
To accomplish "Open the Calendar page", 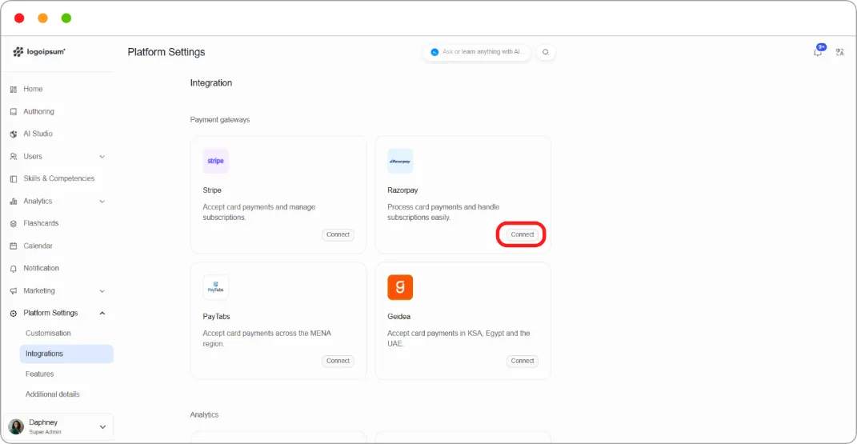I will (x=38, y=246).
